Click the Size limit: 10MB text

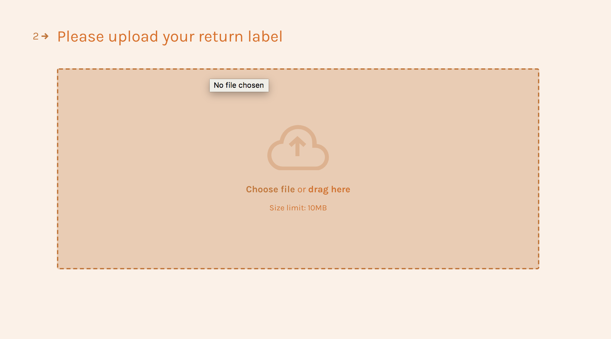(x=298, y=208)
